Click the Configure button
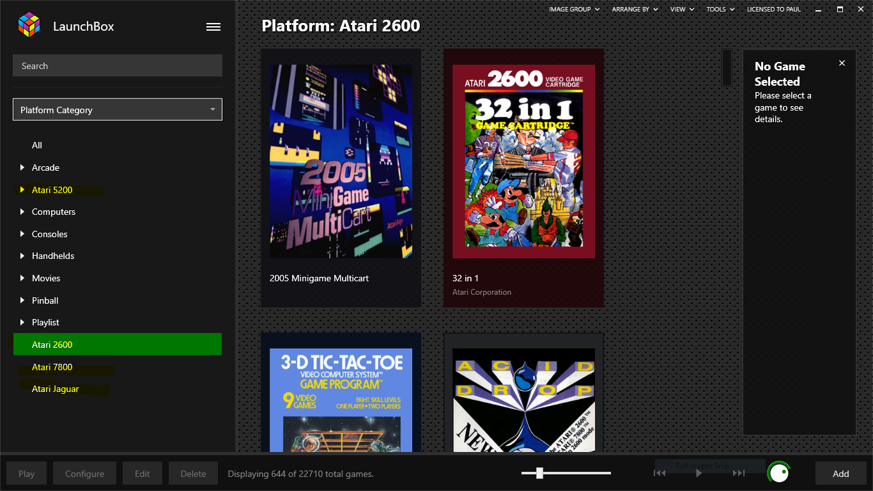This screenshot has height=491, width=873. tap(84, 474)
